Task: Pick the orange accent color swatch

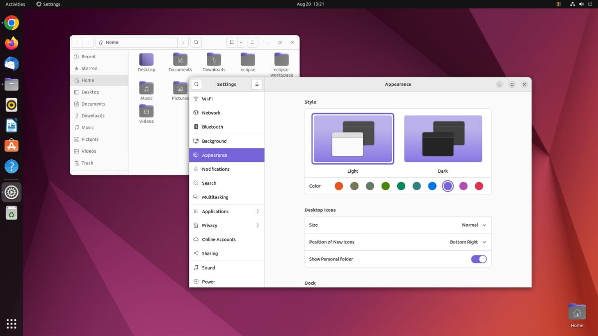Action: click(338, 186)
